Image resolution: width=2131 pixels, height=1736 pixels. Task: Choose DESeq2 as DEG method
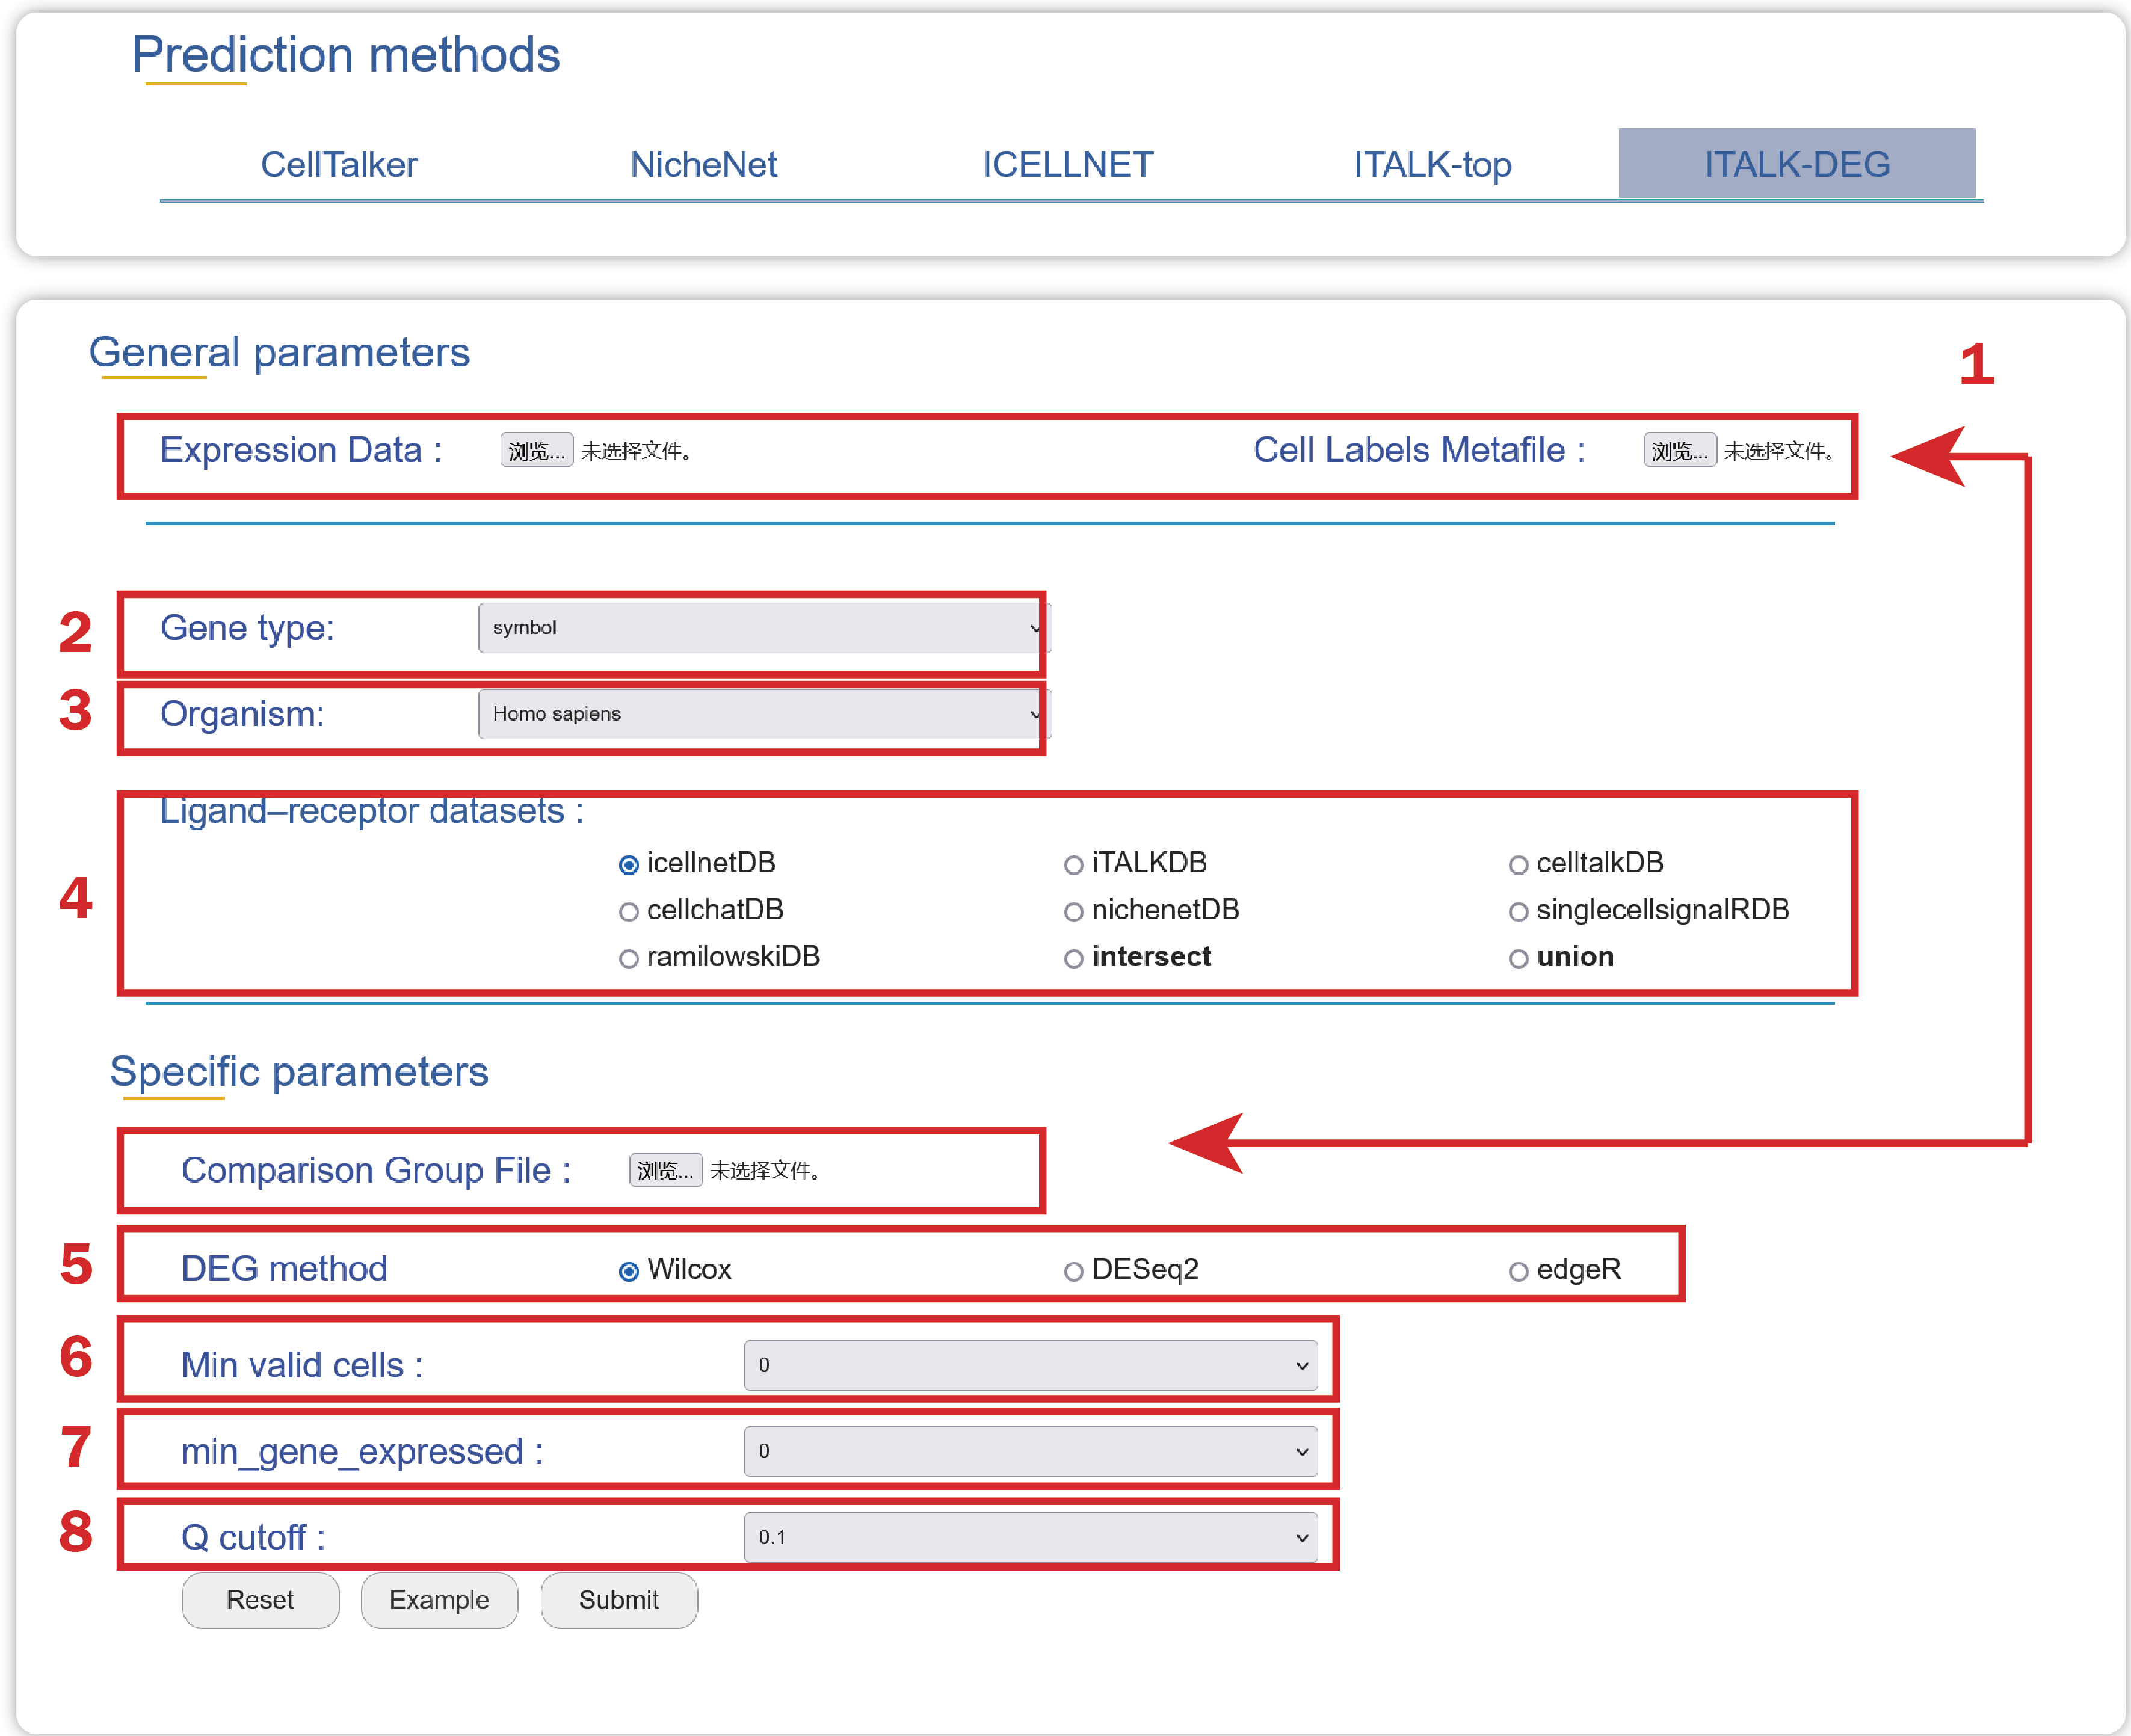1073,1271
